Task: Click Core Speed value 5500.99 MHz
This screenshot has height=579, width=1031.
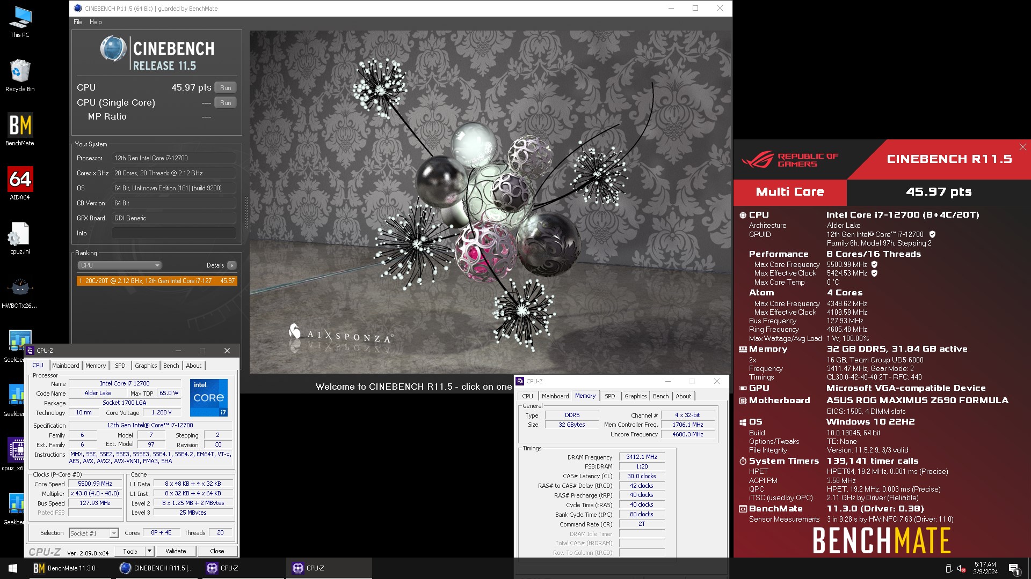Action: pyautogui.click(x=95, y=484)
